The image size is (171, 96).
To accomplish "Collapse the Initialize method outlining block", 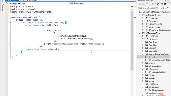I will pyautogui.click(x=10, y=22).
